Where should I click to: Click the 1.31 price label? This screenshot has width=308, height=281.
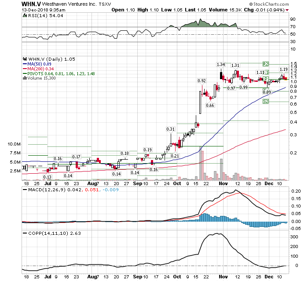pyautogui.click(x=235, y=66)
